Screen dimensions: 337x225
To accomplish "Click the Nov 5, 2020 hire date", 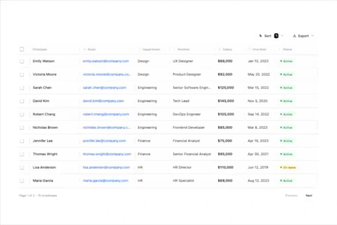I will (257, 101).
